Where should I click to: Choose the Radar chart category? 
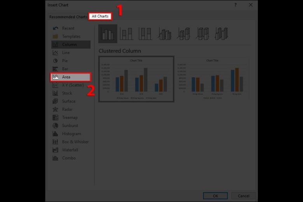[71, 110]
